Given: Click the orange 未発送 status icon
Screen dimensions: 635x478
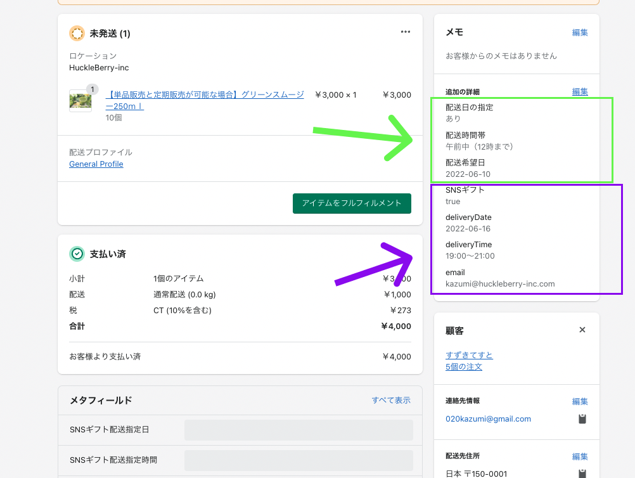Looking at the screenshot, I should 77,33.
